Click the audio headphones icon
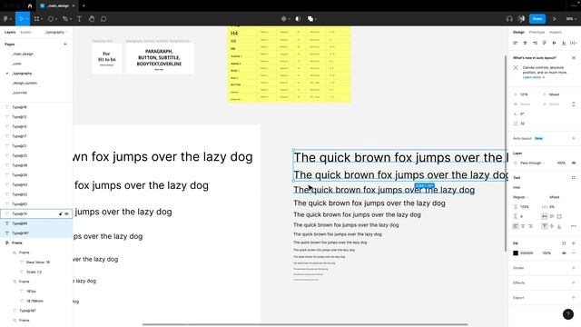The image size is (581, 327). point(509,18)
